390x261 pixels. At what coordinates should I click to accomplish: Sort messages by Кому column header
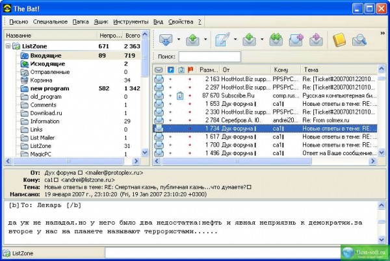point(286,69)
